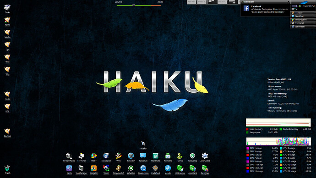Expand the Iceweasel entry in the Deskbar

(x=303, y=27)
